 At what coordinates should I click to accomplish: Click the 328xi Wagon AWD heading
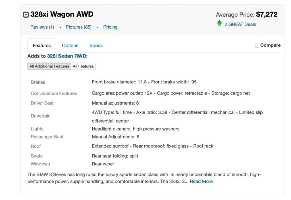coord(62,14)
